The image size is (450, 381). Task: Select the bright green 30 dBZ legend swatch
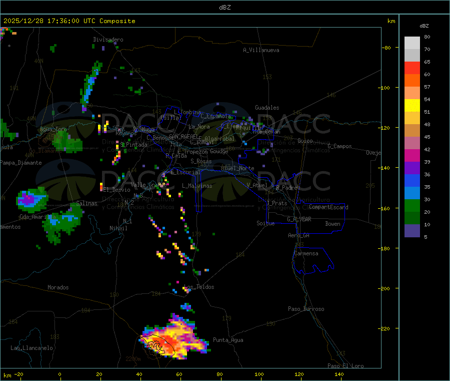tap(412, 205)
